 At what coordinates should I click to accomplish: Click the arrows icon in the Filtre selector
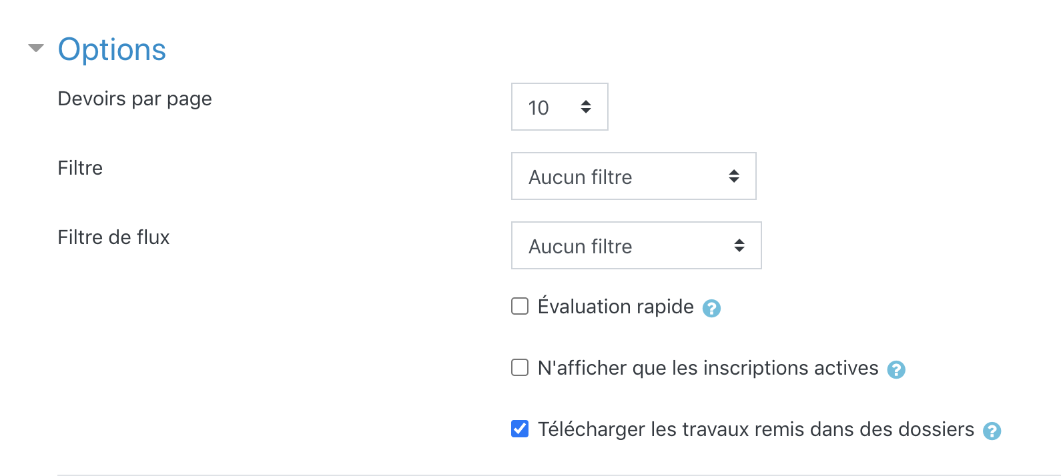tap(734, 176)
